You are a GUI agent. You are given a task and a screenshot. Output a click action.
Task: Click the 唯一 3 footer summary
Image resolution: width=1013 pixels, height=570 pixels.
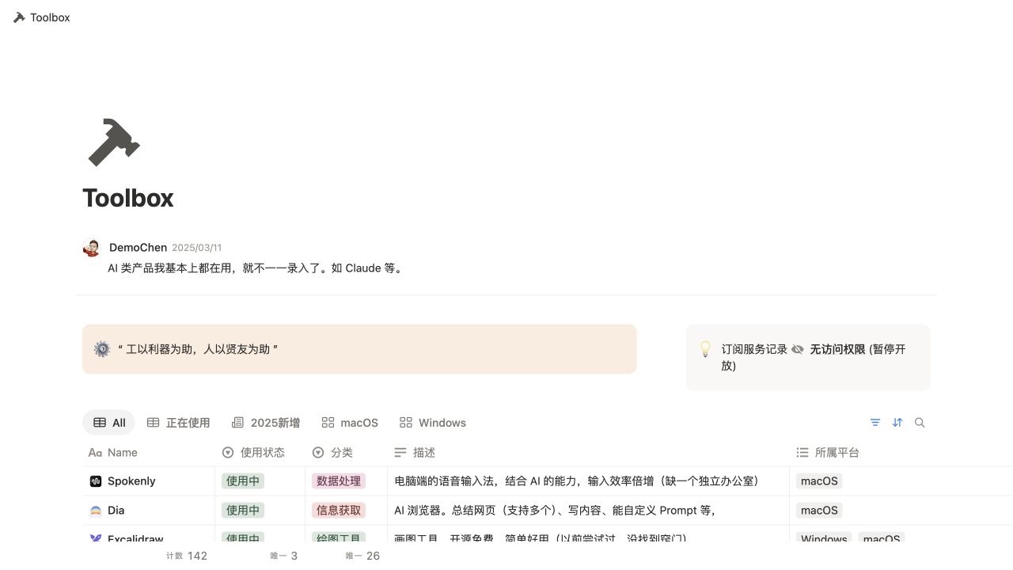(283, 556)
